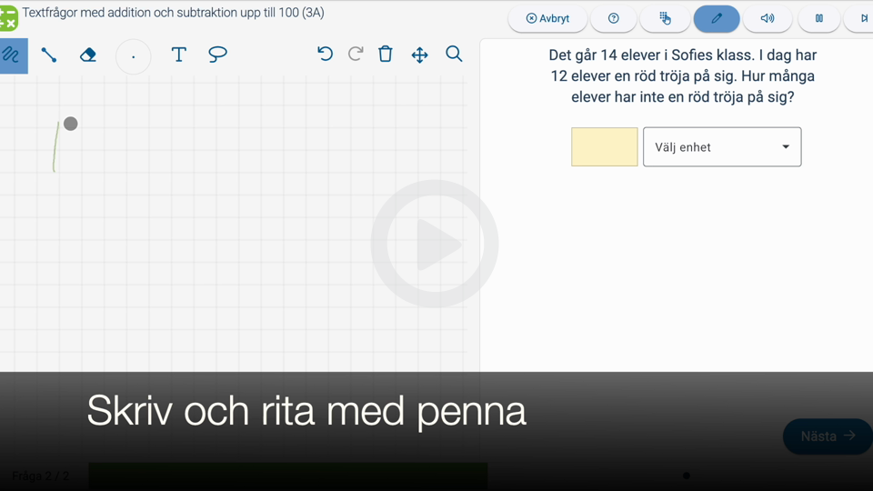
Task: Clear canvas with the trash icon
Action: coord(386,55)
